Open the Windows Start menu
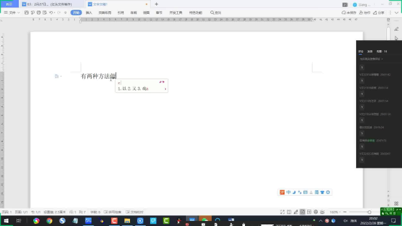 (x=6, y=220)
